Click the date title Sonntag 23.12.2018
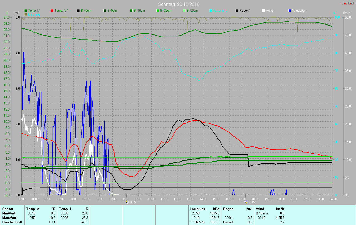 coord(179,4)
